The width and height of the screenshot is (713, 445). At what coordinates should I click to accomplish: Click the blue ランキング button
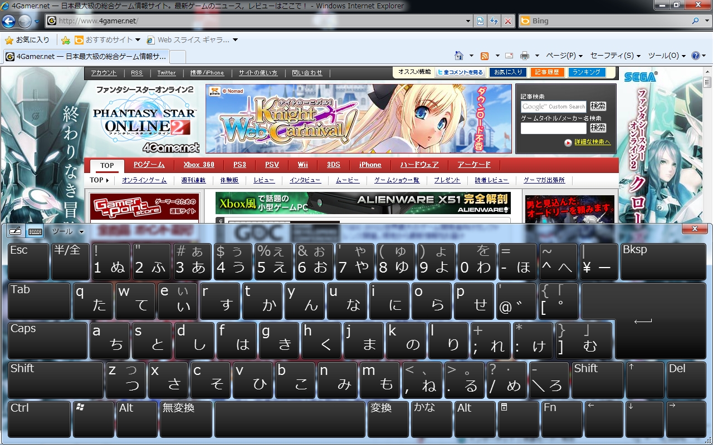(587, 72)
